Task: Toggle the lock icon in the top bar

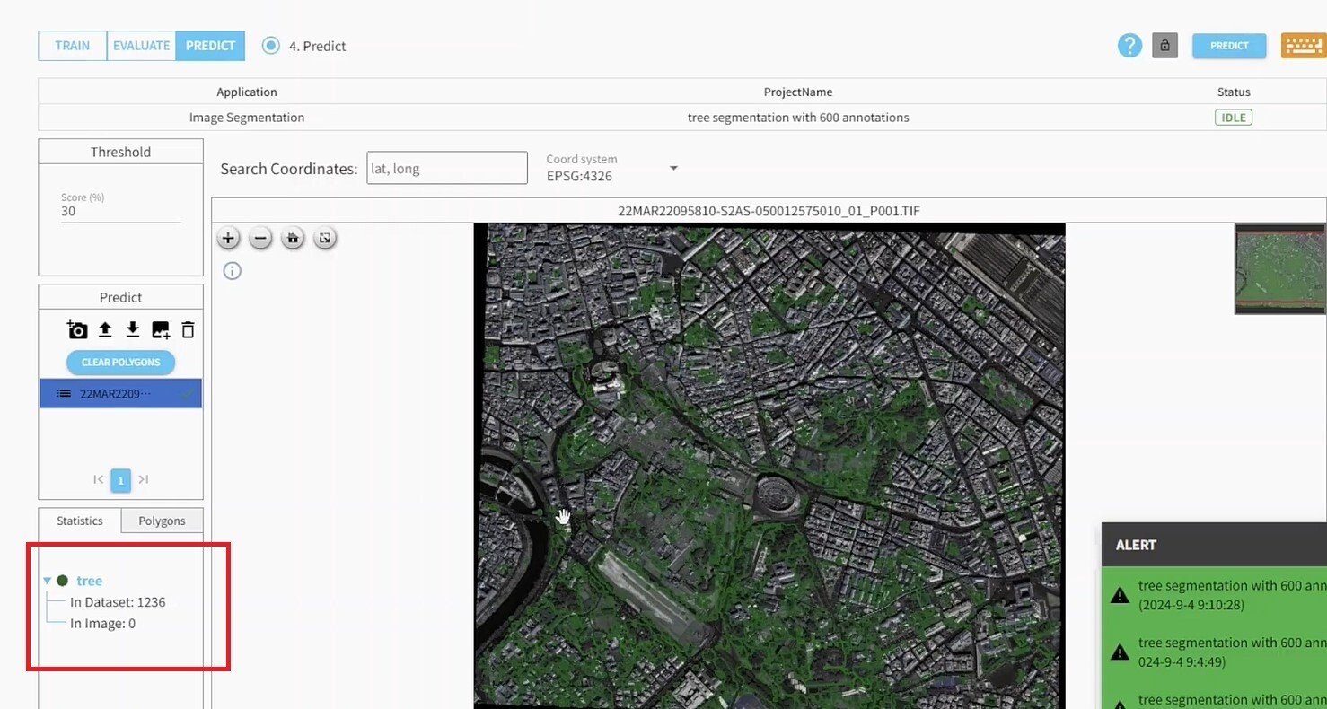Action: (x=1164, y=45)
